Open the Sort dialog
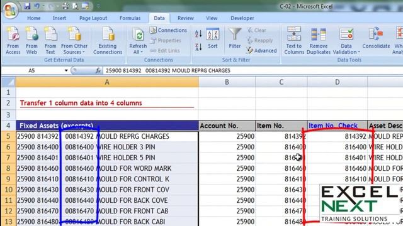This screenshot has height=226, width=403. (213, 38)
